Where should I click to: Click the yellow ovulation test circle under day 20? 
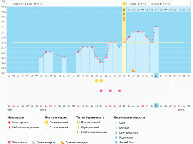tap(96, 81)
